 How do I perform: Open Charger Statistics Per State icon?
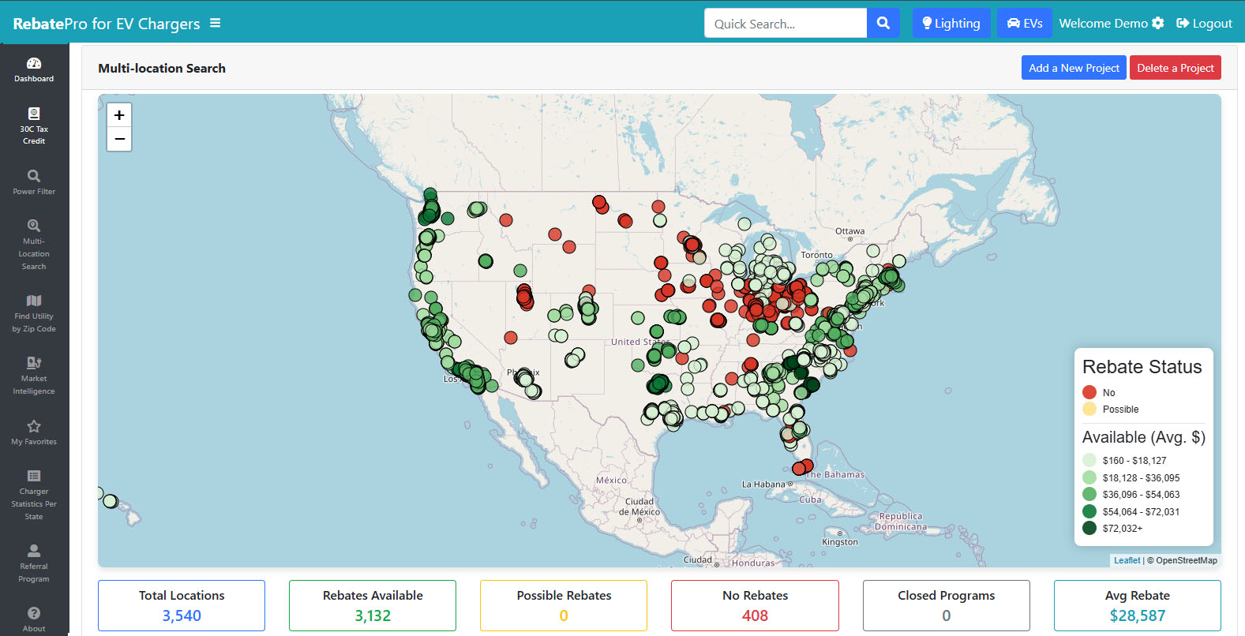[x=34, y=476]
